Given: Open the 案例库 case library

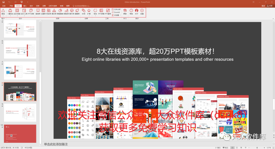Looking at the screenshot, I should (38, 11).
